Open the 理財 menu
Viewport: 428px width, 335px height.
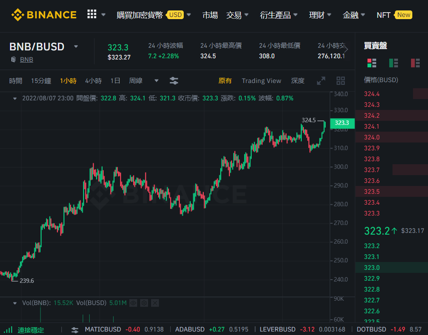tap(317, 15)
